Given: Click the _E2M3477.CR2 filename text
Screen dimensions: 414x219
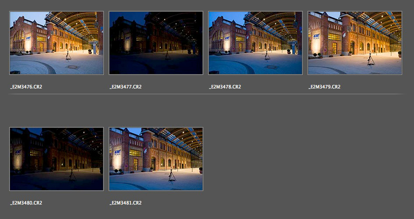Looking at the screenshot, I should tap(125, 87).
